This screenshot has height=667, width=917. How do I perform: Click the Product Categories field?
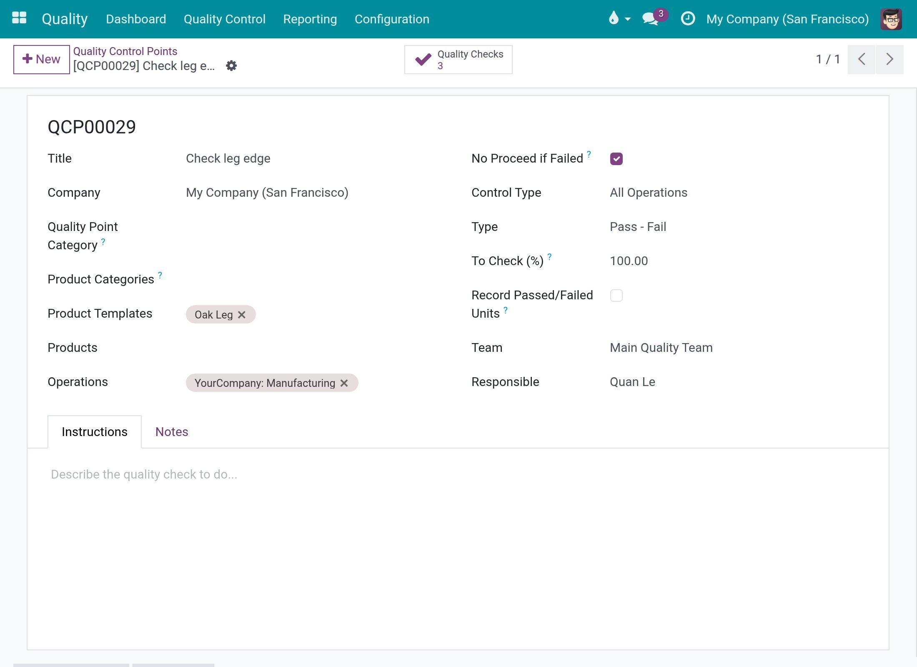[315, 279]
